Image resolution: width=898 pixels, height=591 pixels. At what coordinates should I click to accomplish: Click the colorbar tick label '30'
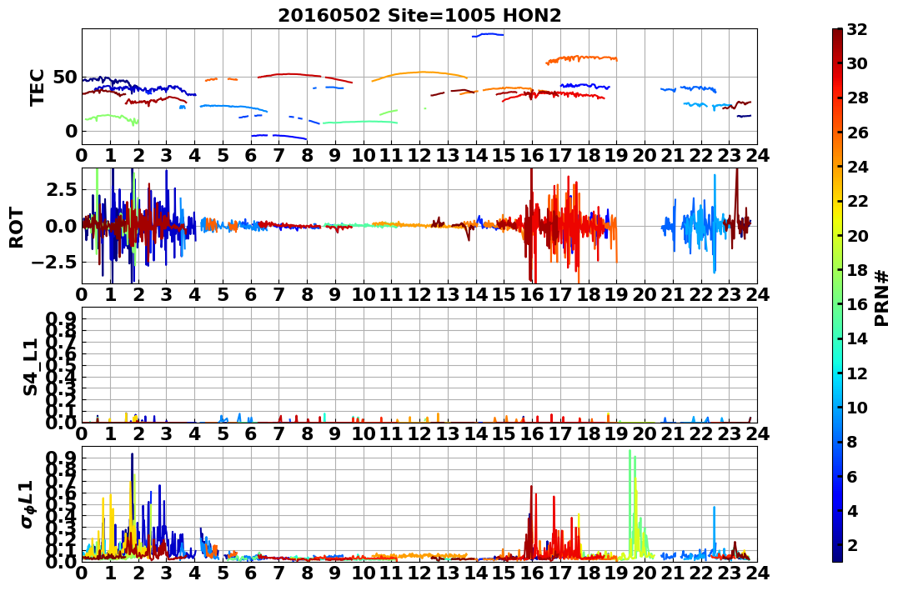[x=857, y=63]
